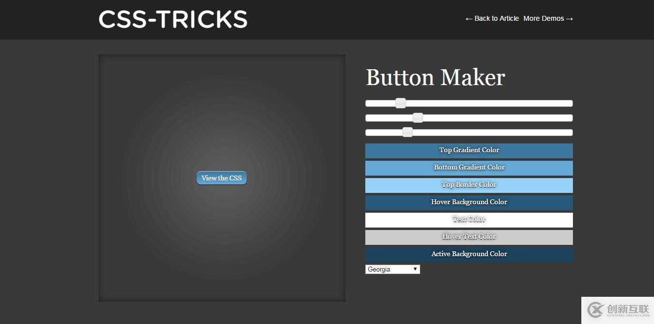
Task: Click the Hover Text Color swatch
Action: pyautogui.click(x=469, y=237)
